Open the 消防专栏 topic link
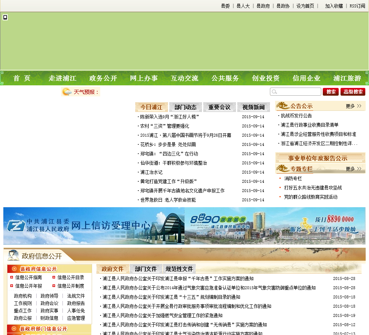This screenshot has width=369, height=335. 293,178
